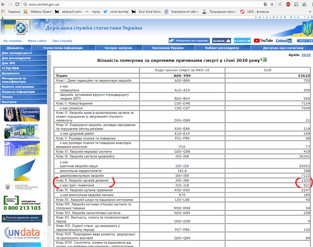Image resolution: width=313 pixels, height=247 pixels.
Task: Click the gray cast-style extension icon
Action: coord(296,4)
